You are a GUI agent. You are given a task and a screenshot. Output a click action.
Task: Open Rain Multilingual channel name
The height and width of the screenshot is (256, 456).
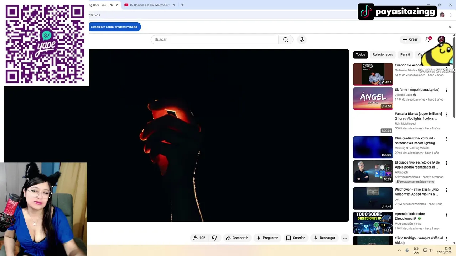point(405,124)
